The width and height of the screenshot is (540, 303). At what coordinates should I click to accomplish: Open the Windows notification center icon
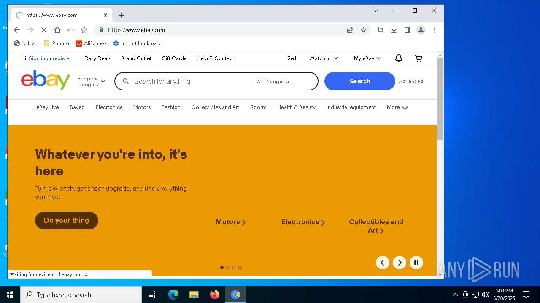tap(526, 295)
